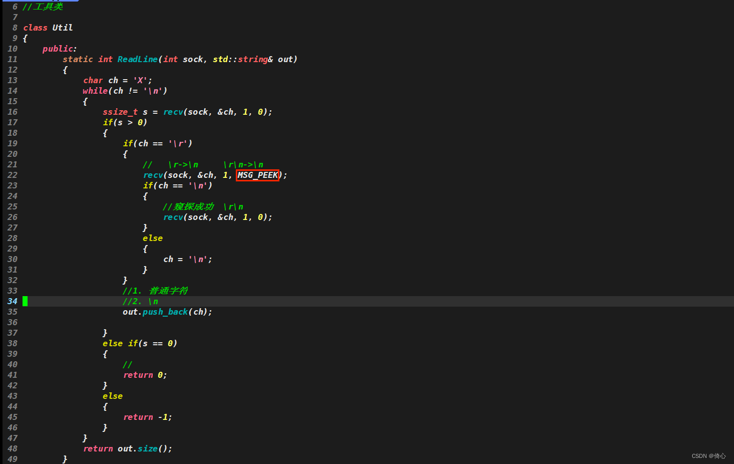Image resolution: width=734 pixels, height=464 pixels.
Task: Click line number 36 in the gutter
Action: (x=13, y=322)
